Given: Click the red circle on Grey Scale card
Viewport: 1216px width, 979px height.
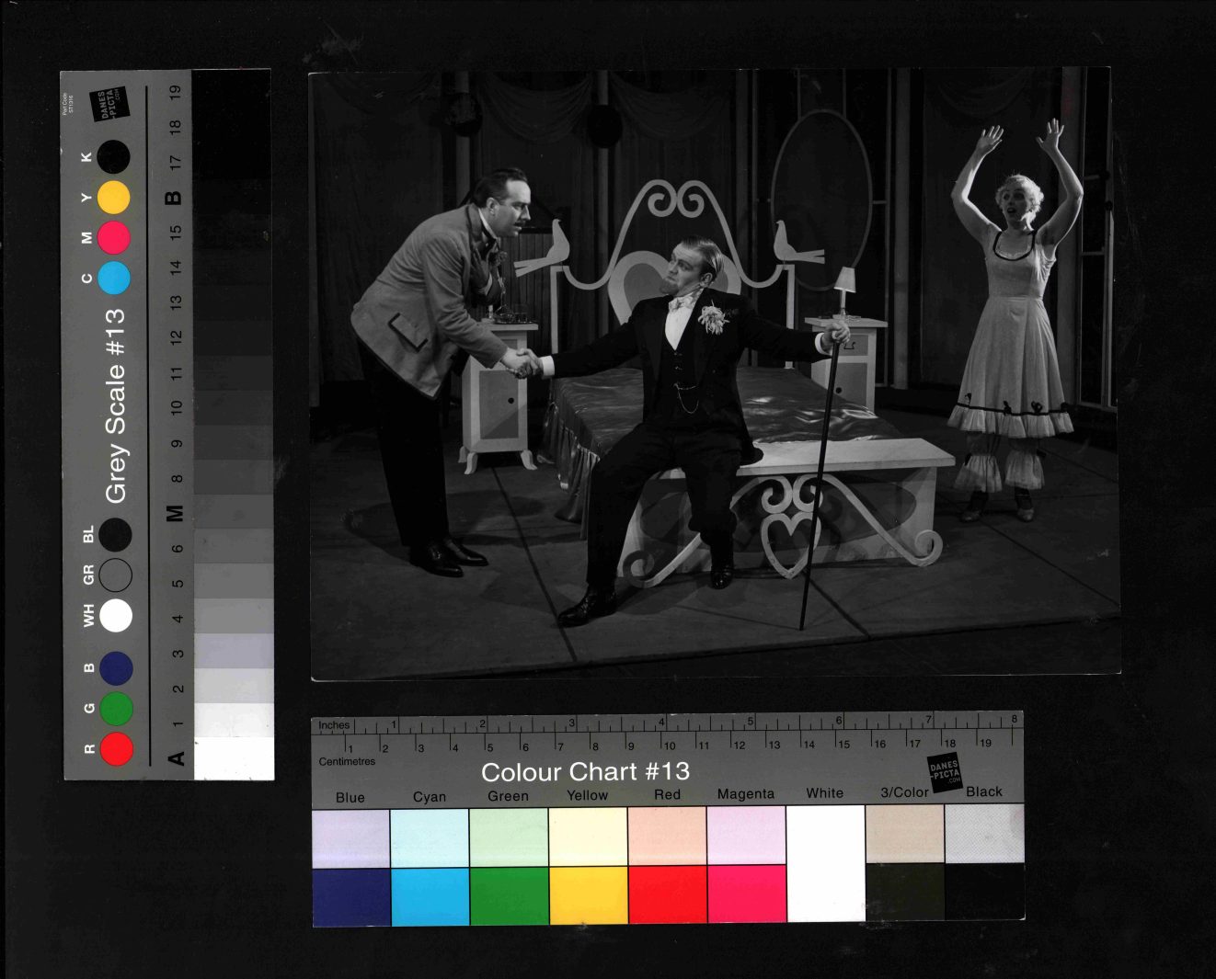Looking at the screenshot, I should click(116, 748).
